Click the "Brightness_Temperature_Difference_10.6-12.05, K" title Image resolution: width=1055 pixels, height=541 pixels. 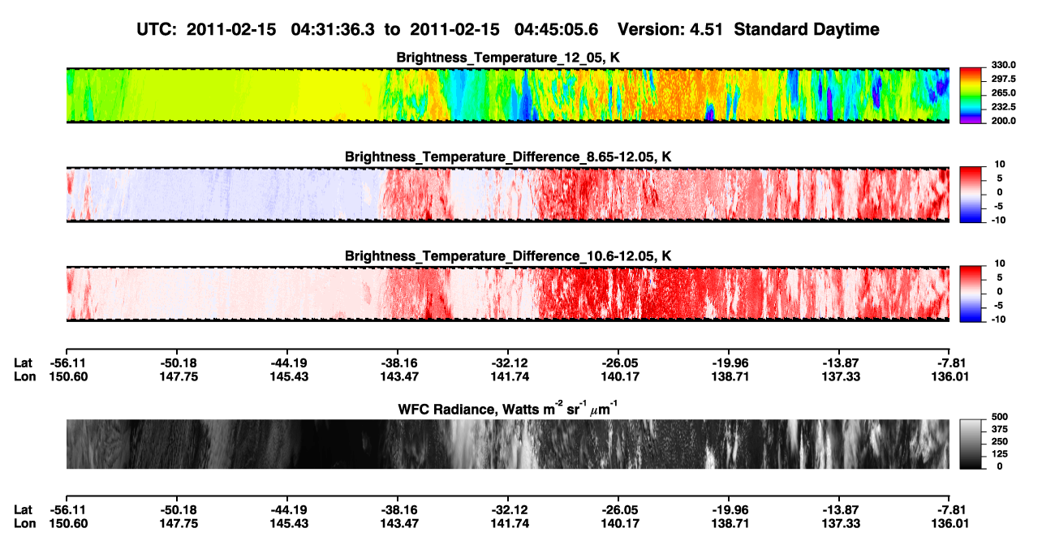tap(508, 256)
